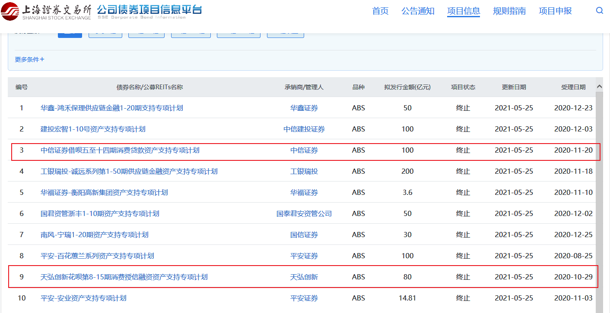Select amount cell 3.6

(407, 192)
